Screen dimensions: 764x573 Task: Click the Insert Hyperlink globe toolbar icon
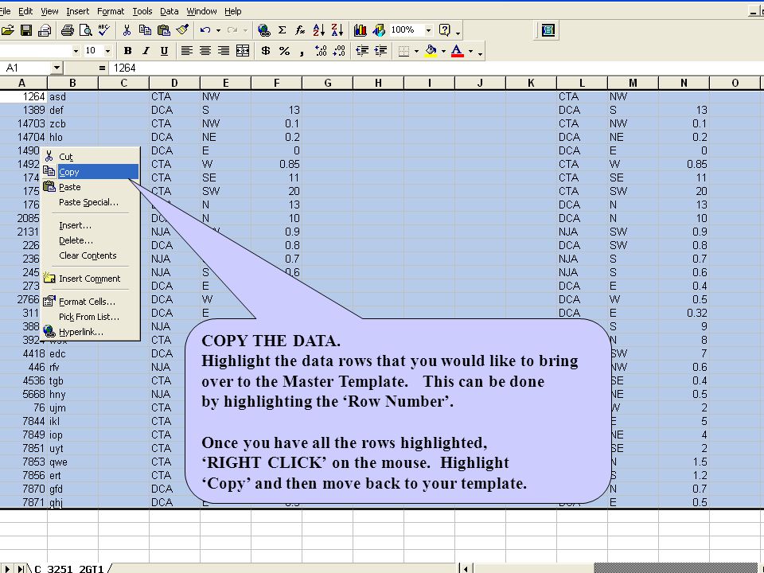coord(263,30)
